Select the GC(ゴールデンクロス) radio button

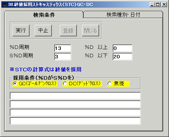click(35, 84)
